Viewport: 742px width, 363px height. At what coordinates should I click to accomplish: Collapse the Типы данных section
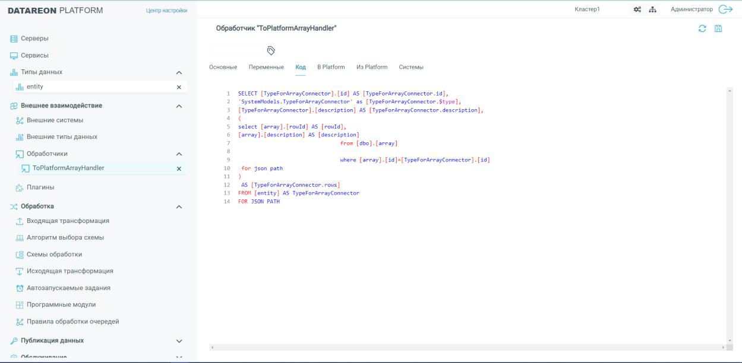pyautogui.click(x=179, y=72)
